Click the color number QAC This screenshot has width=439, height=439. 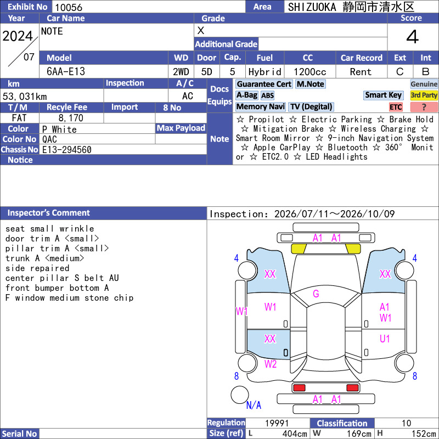coord(49,139)
